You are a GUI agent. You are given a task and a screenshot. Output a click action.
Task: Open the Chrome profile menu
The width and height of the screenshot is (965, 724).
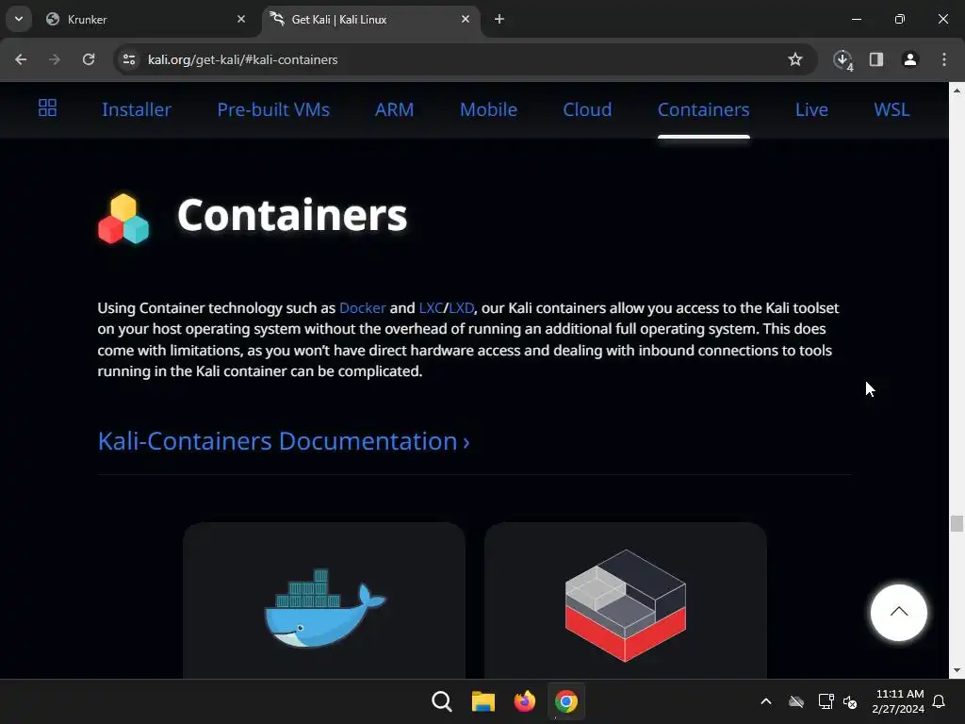tap(910, 59)
